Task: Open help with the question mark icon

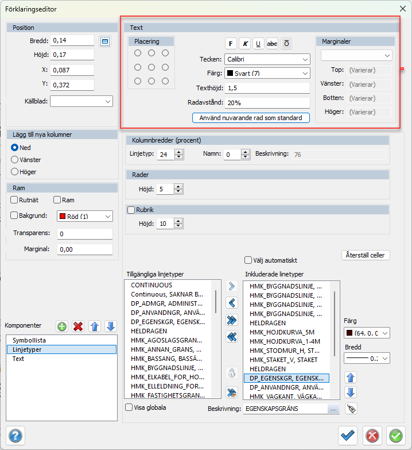Action: pyautogui.click(x=15, y=436)
